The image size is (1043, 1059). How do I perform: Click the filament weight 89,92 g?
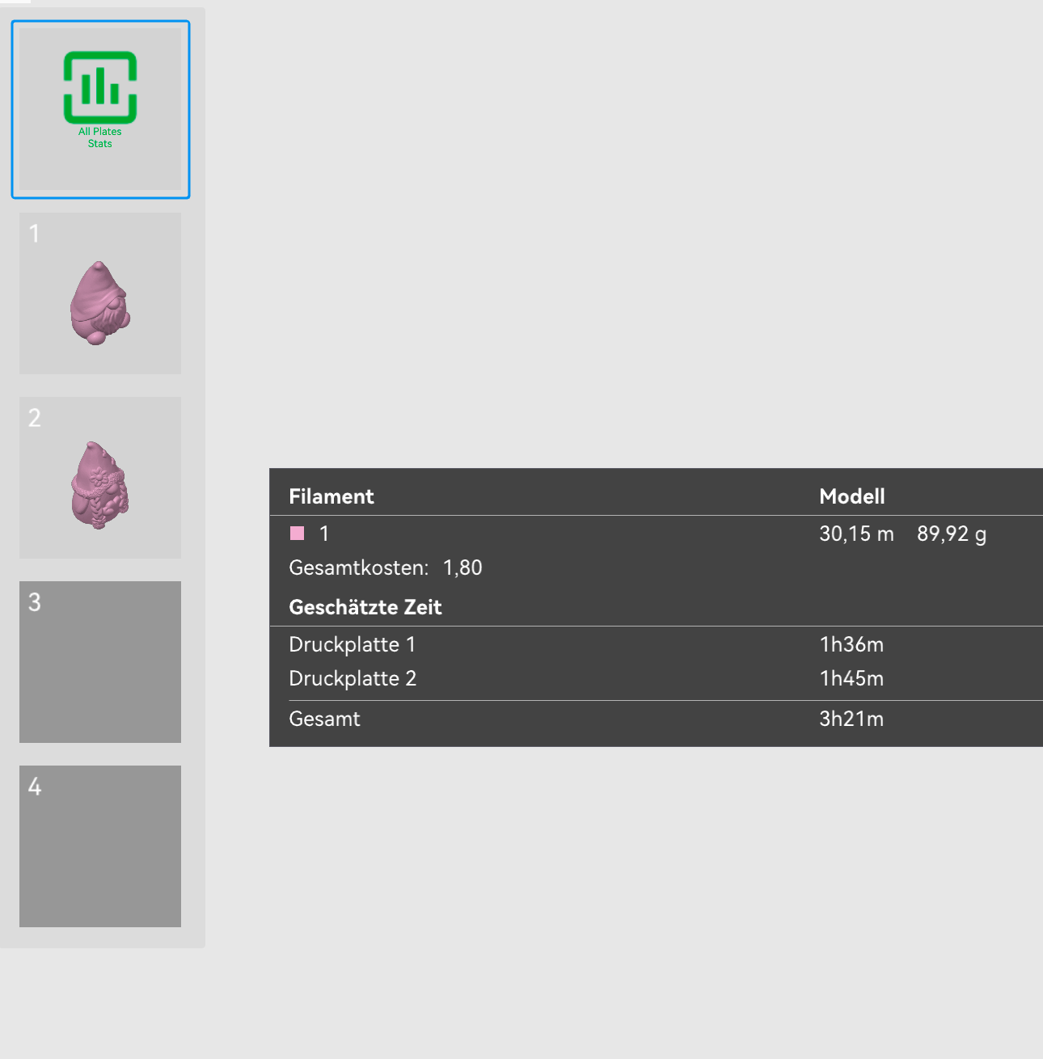[952, 534]
